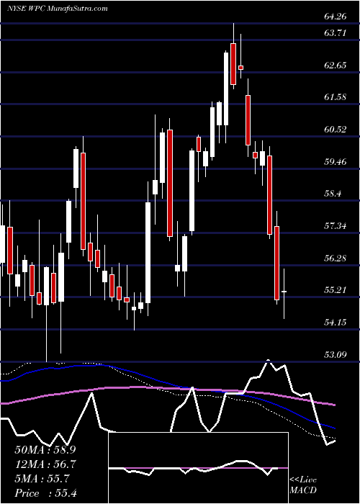Screen dimensions: 360x504
Task: Click the Price : 55.4 readout
Action: tap(45, 493)
